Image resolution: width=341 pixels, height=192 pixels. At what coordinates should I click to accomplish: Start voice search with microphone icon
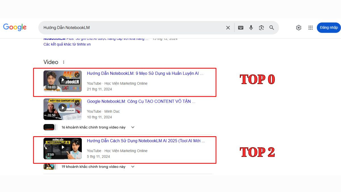pos(251,28)
